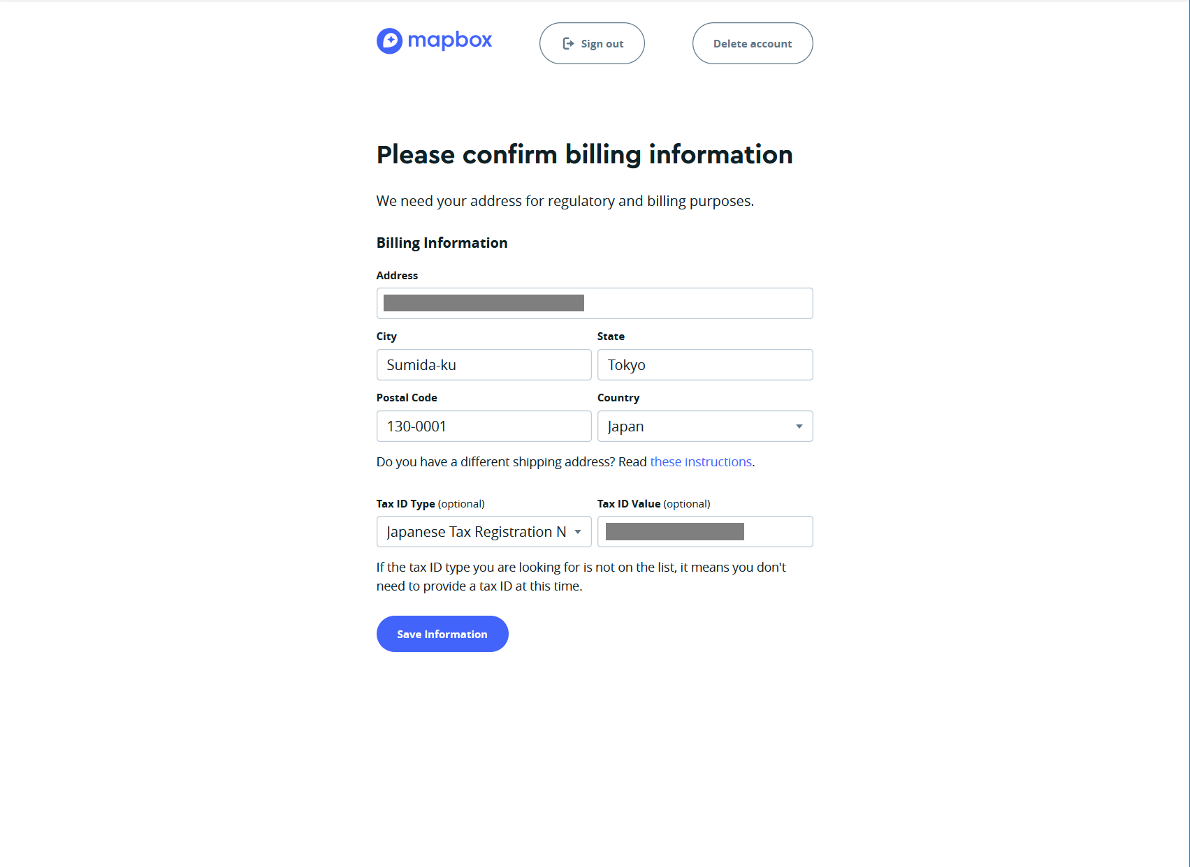Click the Save Information button
The width and height of the screenshot is (1190, 867).
click(x=442, y=634)
